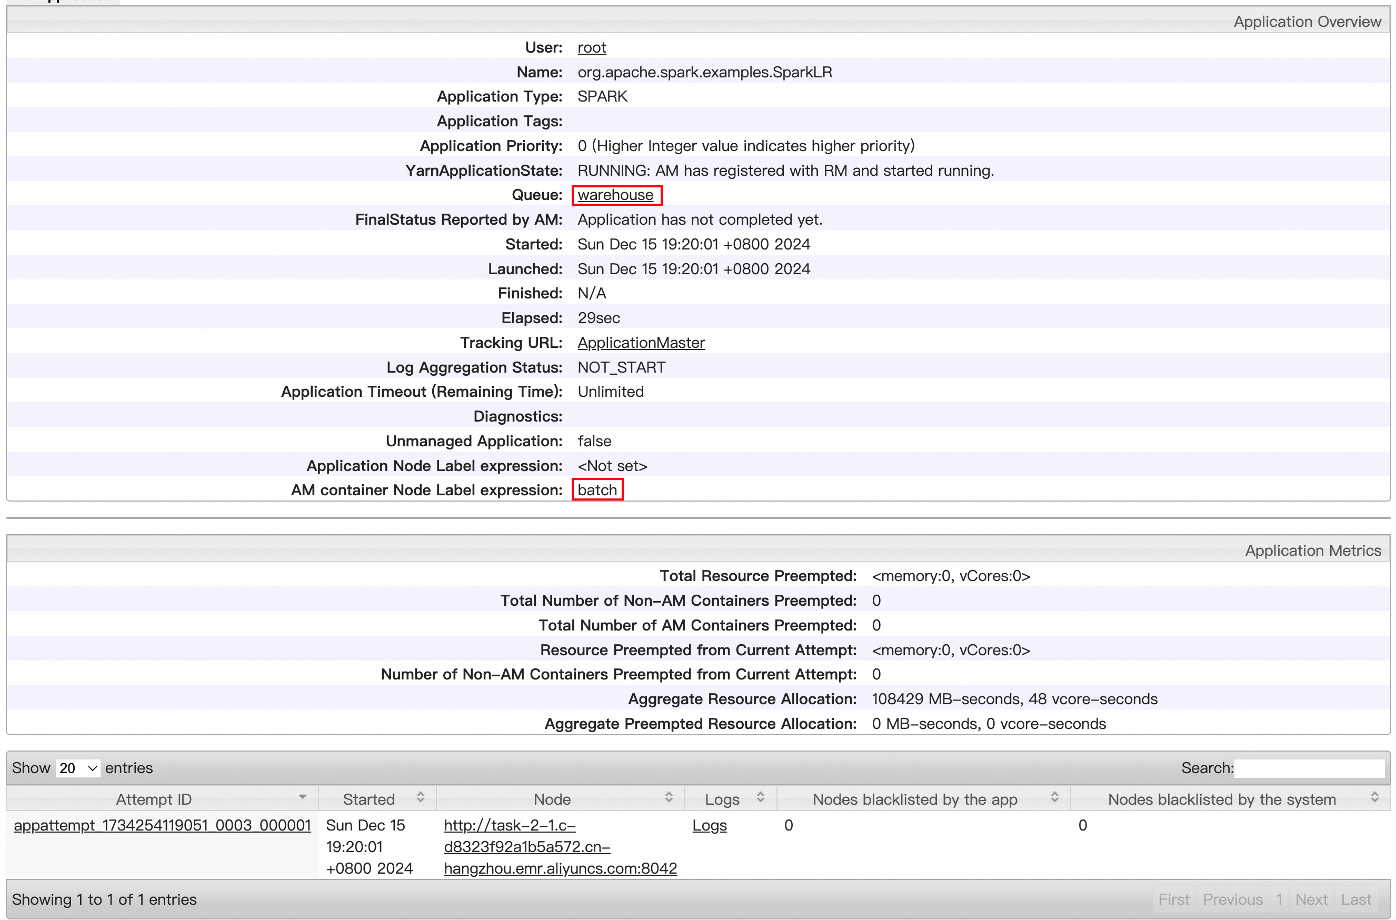
Task: Click the Previous pagination button
Action: point(1232,899)
